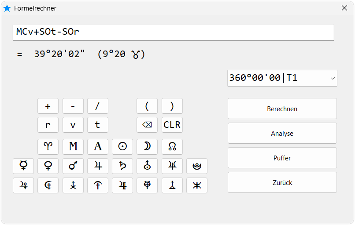355x225 pixels.
Task: Go back with the Zurück button
Action: (x=282, y=182)
